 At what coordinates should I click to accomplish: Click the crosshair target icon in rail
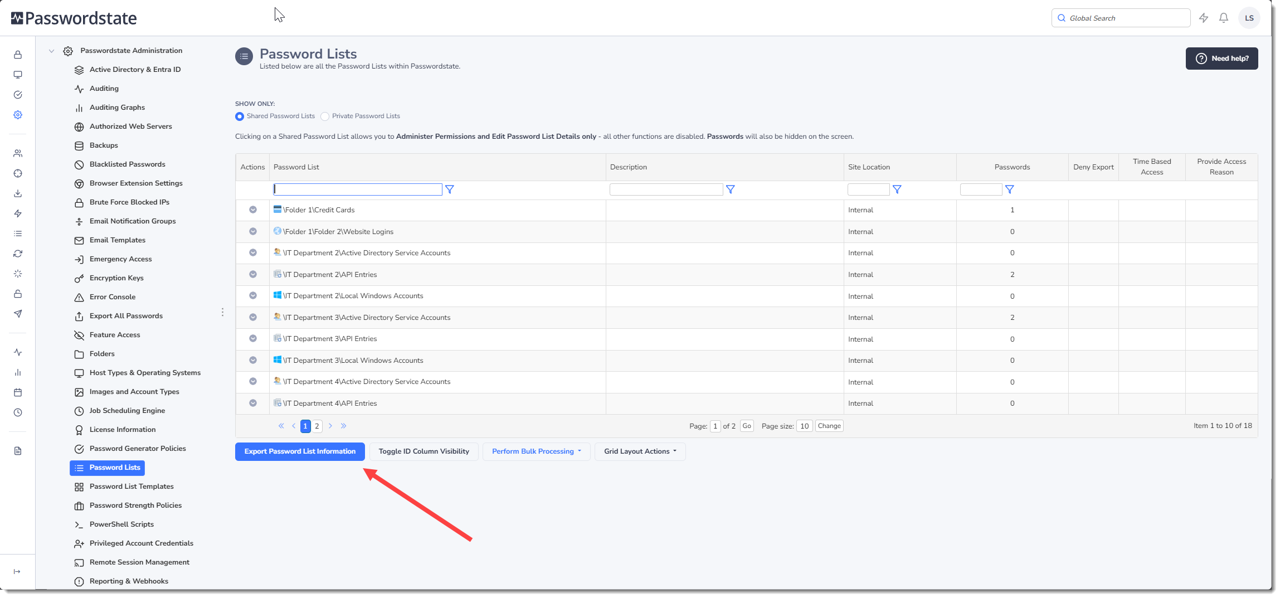click(18, 173)
